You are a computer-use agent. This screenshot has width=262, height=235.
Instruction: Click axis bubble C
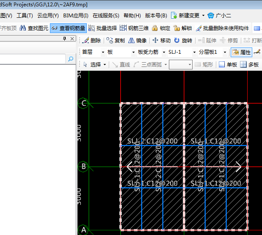[x=83, y=103]
